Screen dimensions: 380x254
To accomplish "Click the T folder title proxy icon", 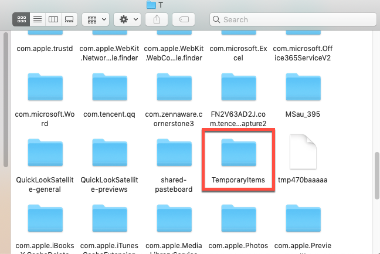I will point(151,5).
